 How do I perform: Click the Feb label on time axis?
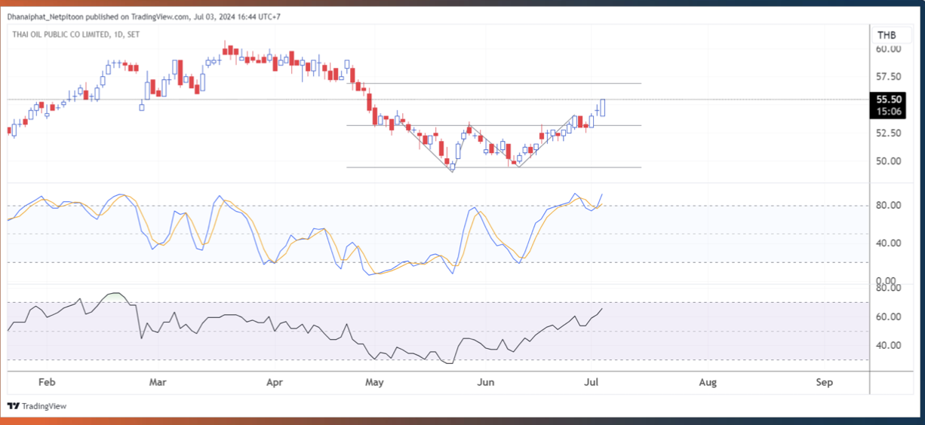coord(47,382)
